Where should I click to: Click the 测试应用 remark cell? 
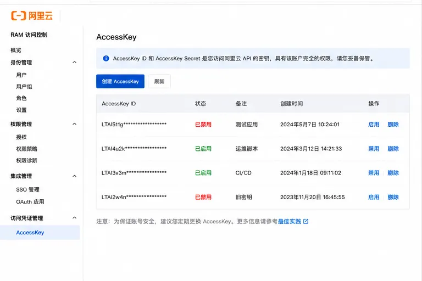pos(247,125)
